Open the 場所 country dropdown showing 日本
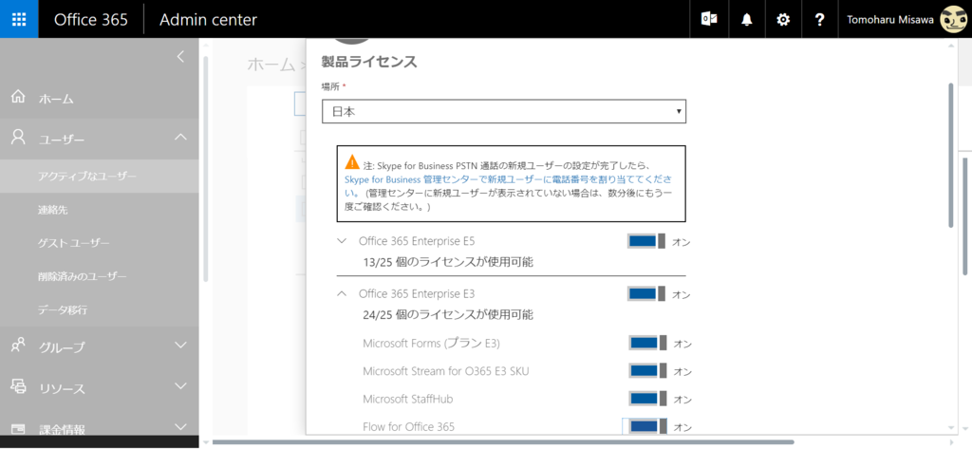This screenshot has height=449, width=972. [x=504, y=112]
